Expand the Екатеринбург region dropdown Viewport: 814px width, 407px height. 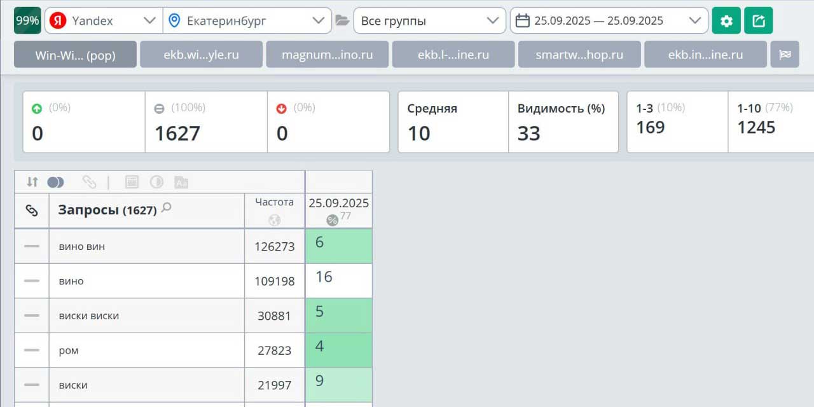coord(247,21)
